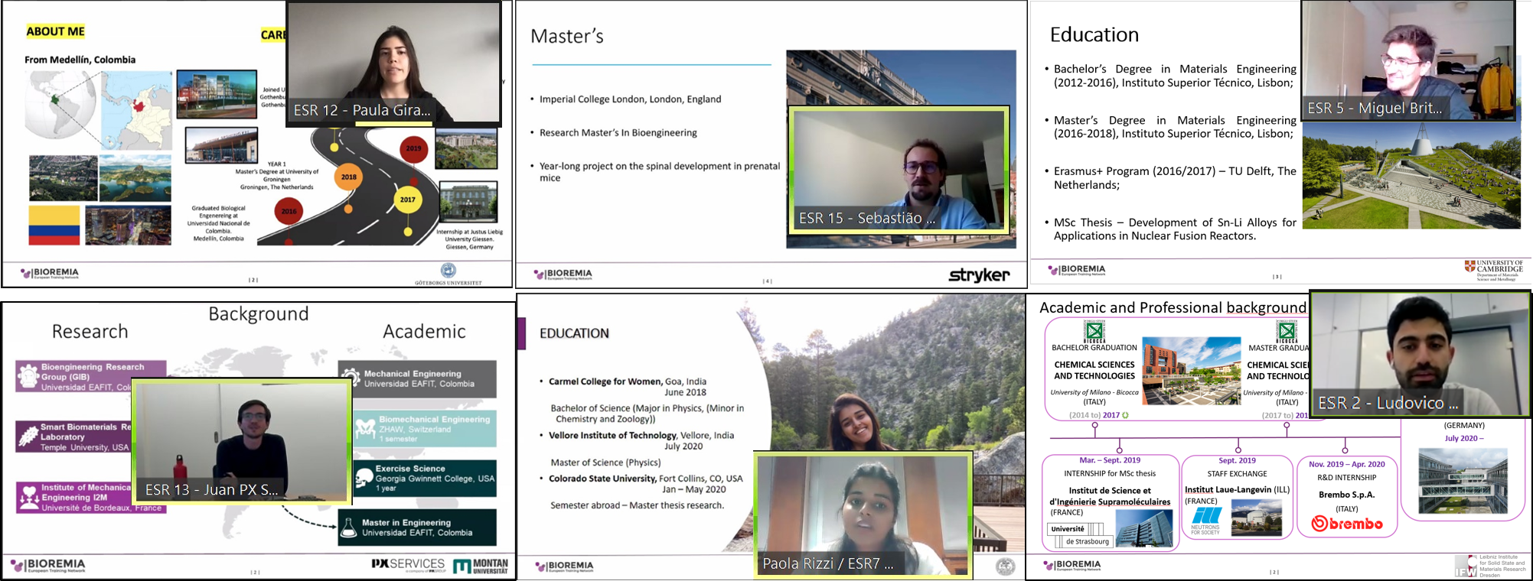This screenshot has height=581, width=1533.
Task: Click the Colombian flag image
Action: [54, 225]
